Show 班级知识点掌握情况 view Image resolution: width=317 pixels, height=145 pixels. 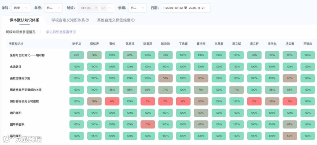[21, 32]
